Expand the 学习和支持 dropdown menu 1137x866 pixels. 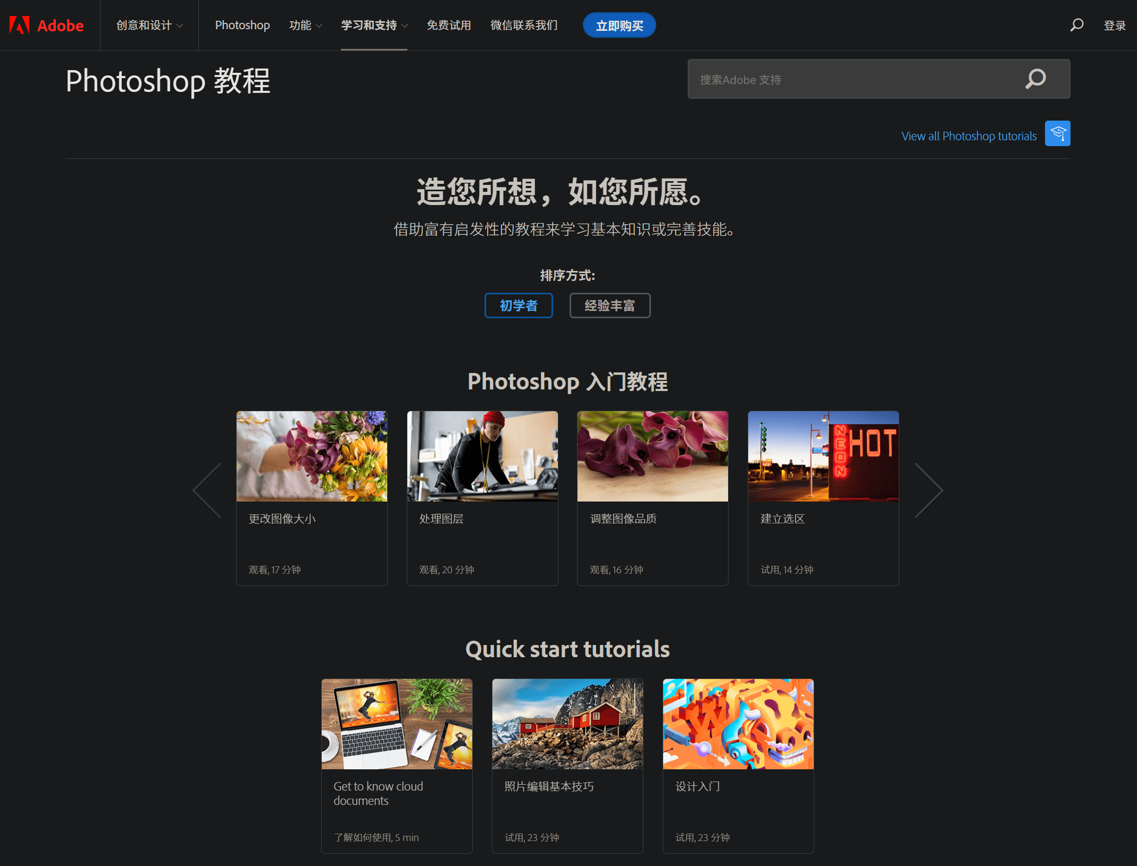374,25
